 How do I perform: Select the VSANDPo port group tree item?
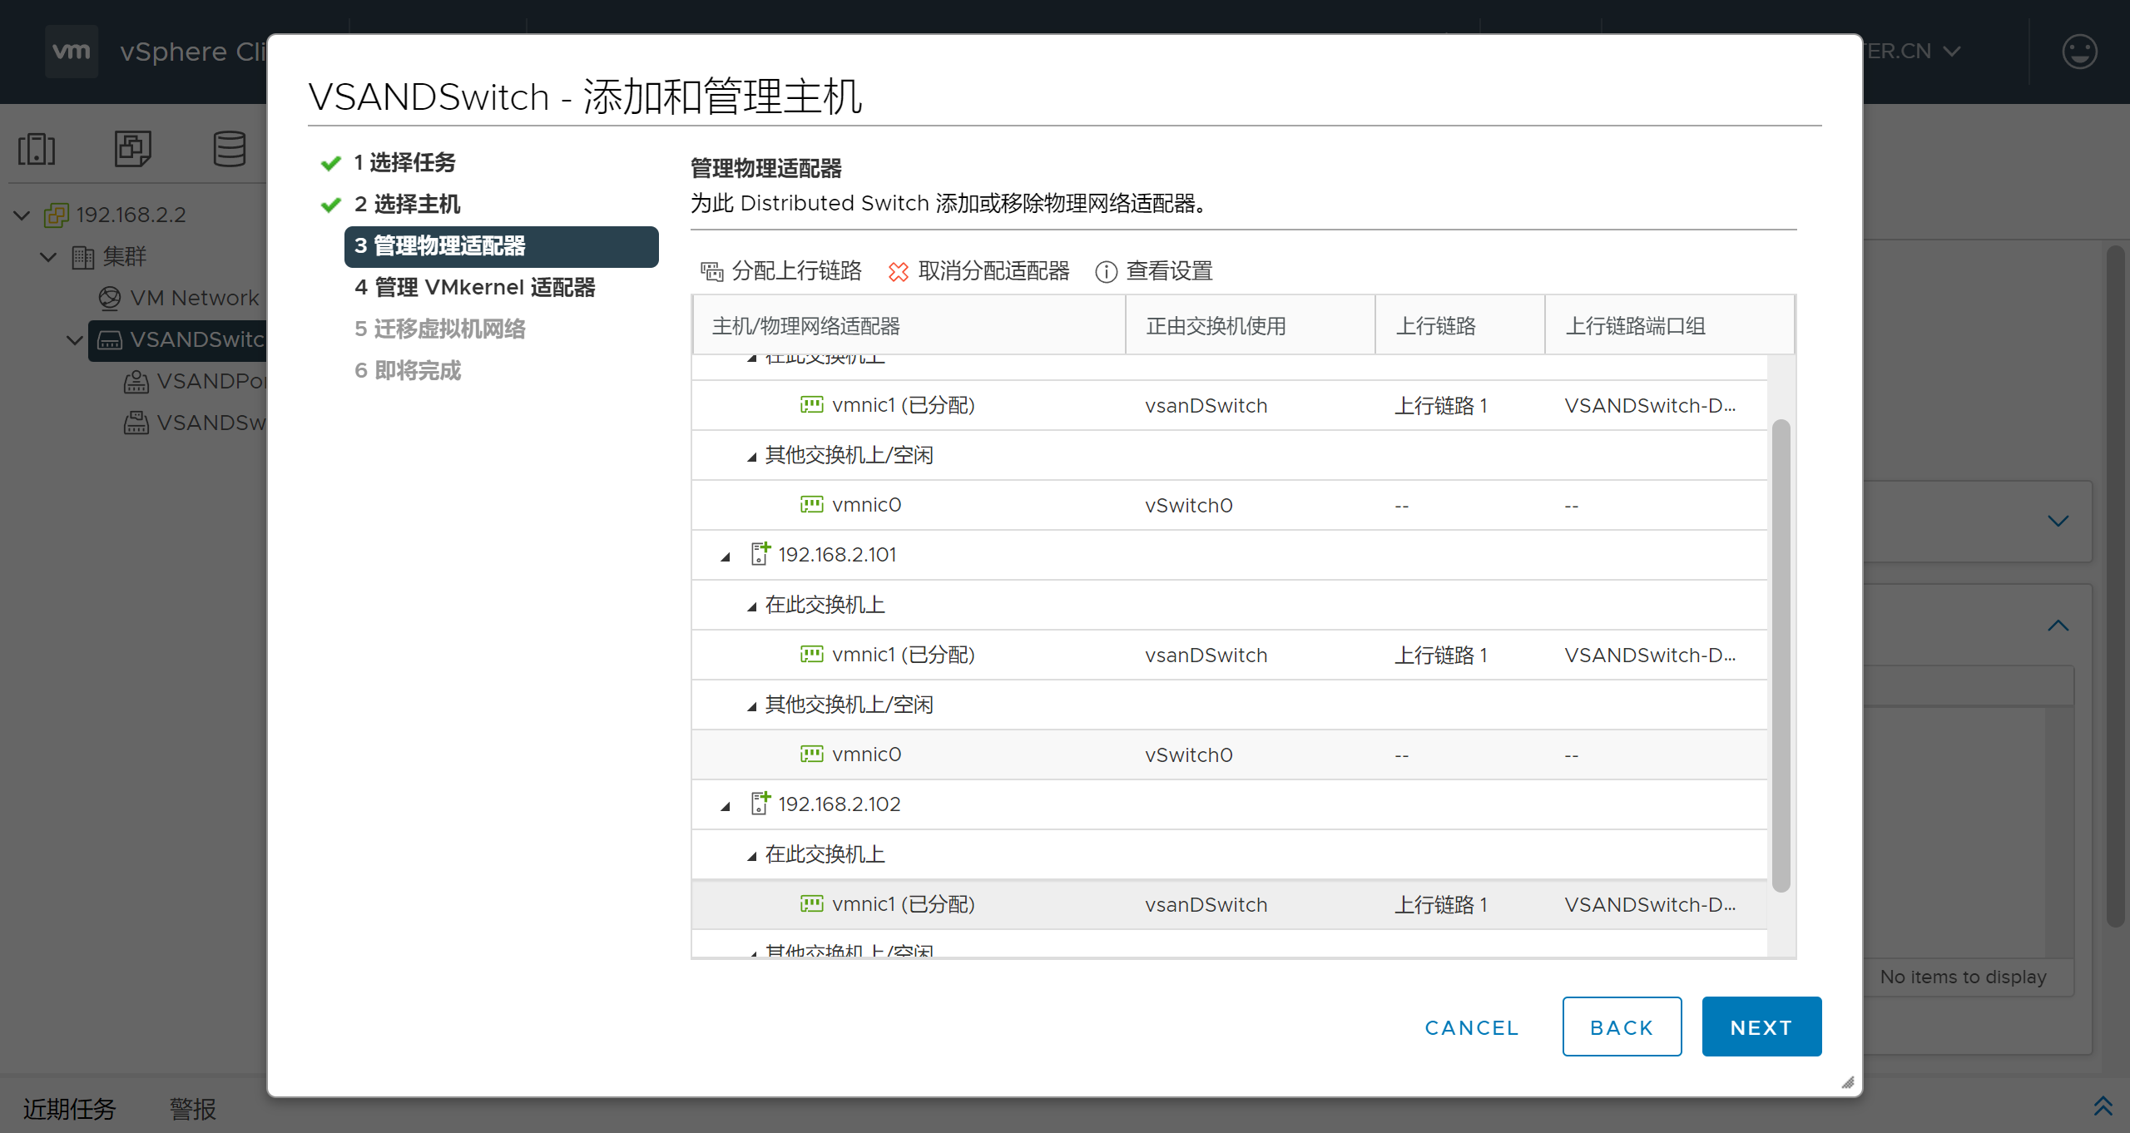(x=195, y=381)
